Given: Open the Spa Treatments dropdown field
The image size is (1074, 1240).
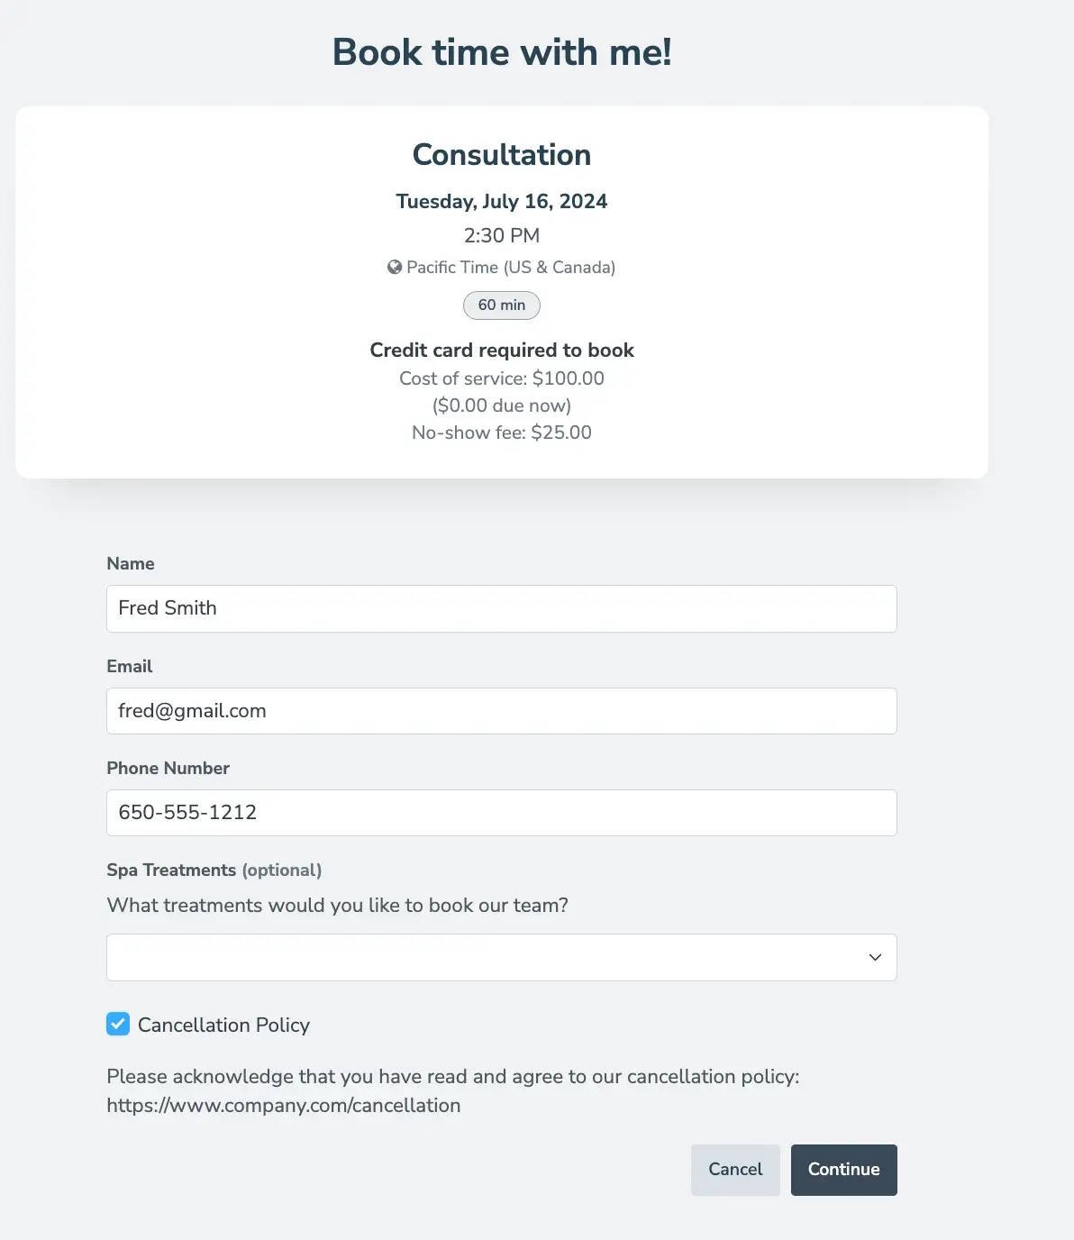Looking at the screenshot, I should (487, 957).
